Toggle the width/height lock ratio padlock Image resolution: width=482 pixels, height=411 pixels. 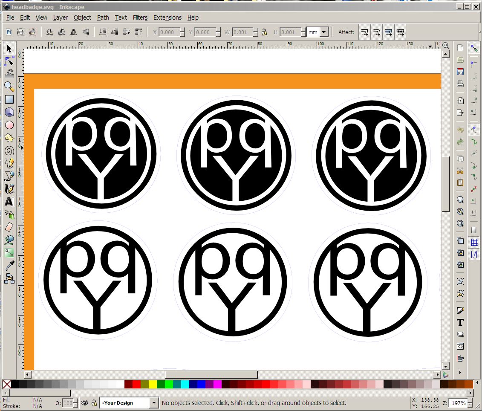264,32
